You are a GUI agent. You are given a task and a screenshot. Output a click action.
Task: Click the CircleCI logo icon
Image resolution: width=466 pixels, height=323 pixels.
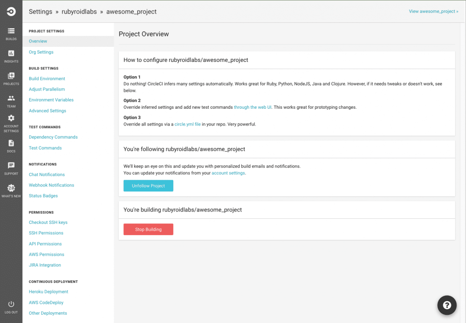pos(11,11)
